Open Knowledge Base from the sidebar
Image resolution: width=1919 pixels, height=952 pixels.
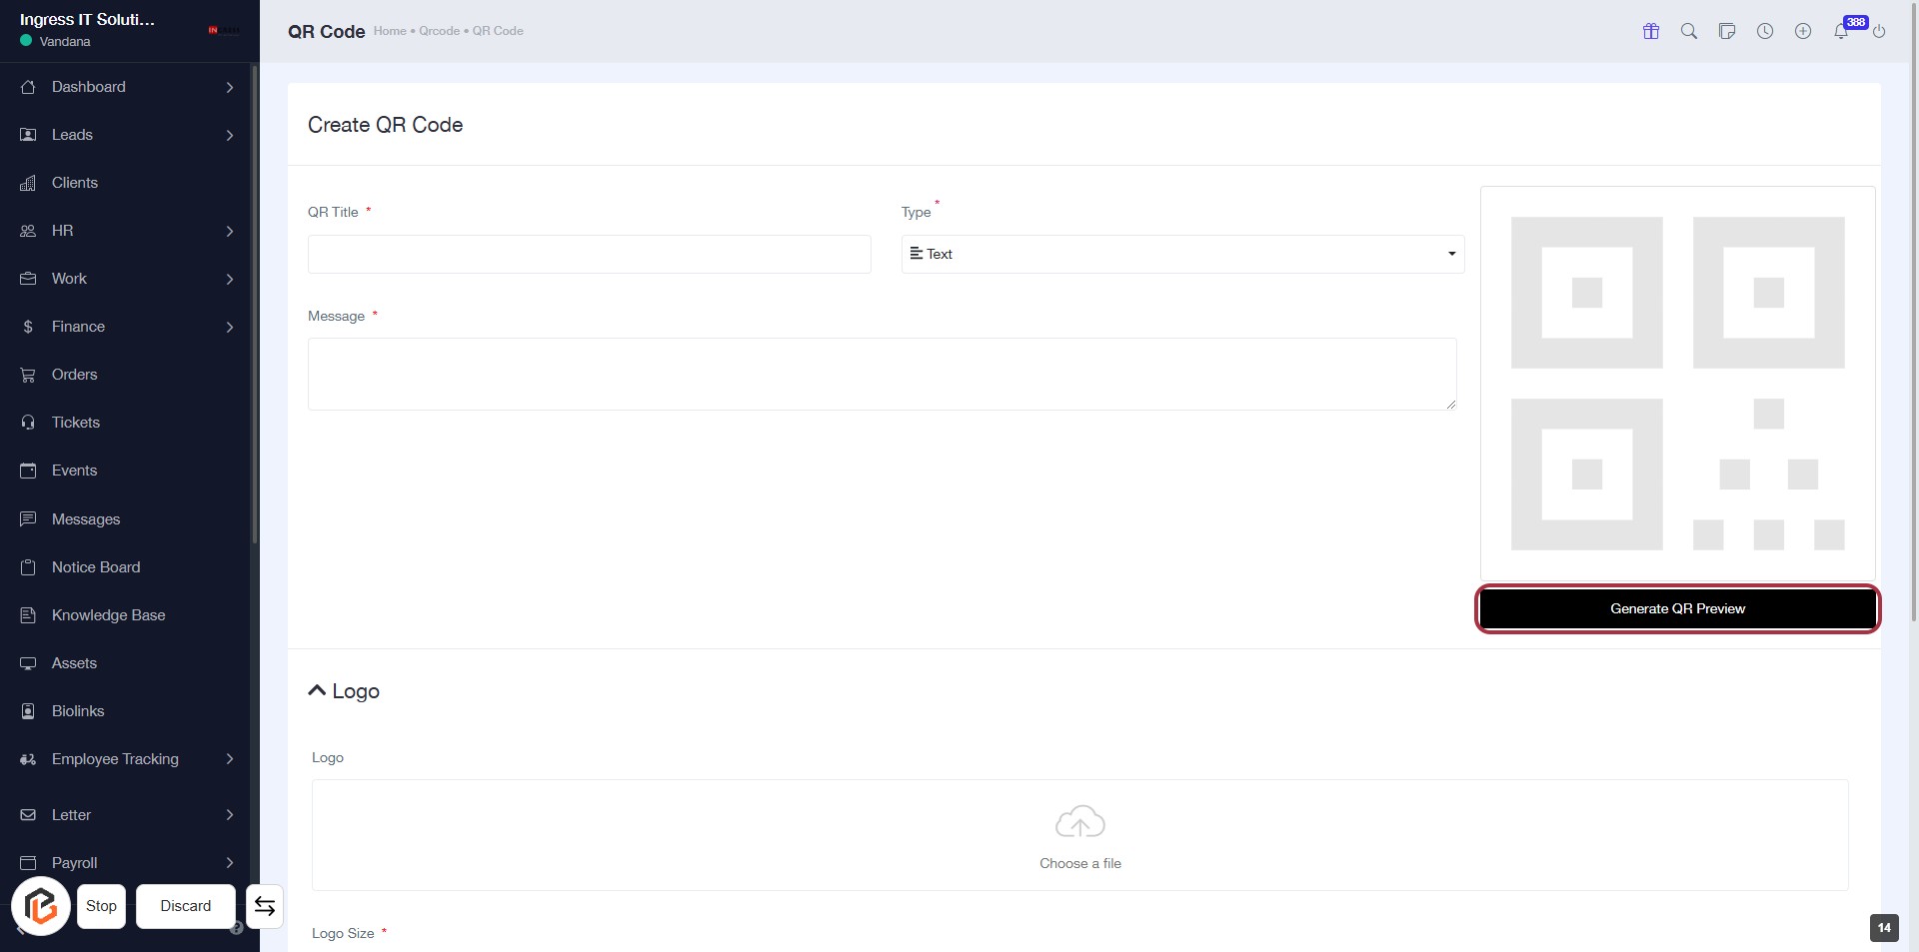pyautogui.click(x=108, y=615)
